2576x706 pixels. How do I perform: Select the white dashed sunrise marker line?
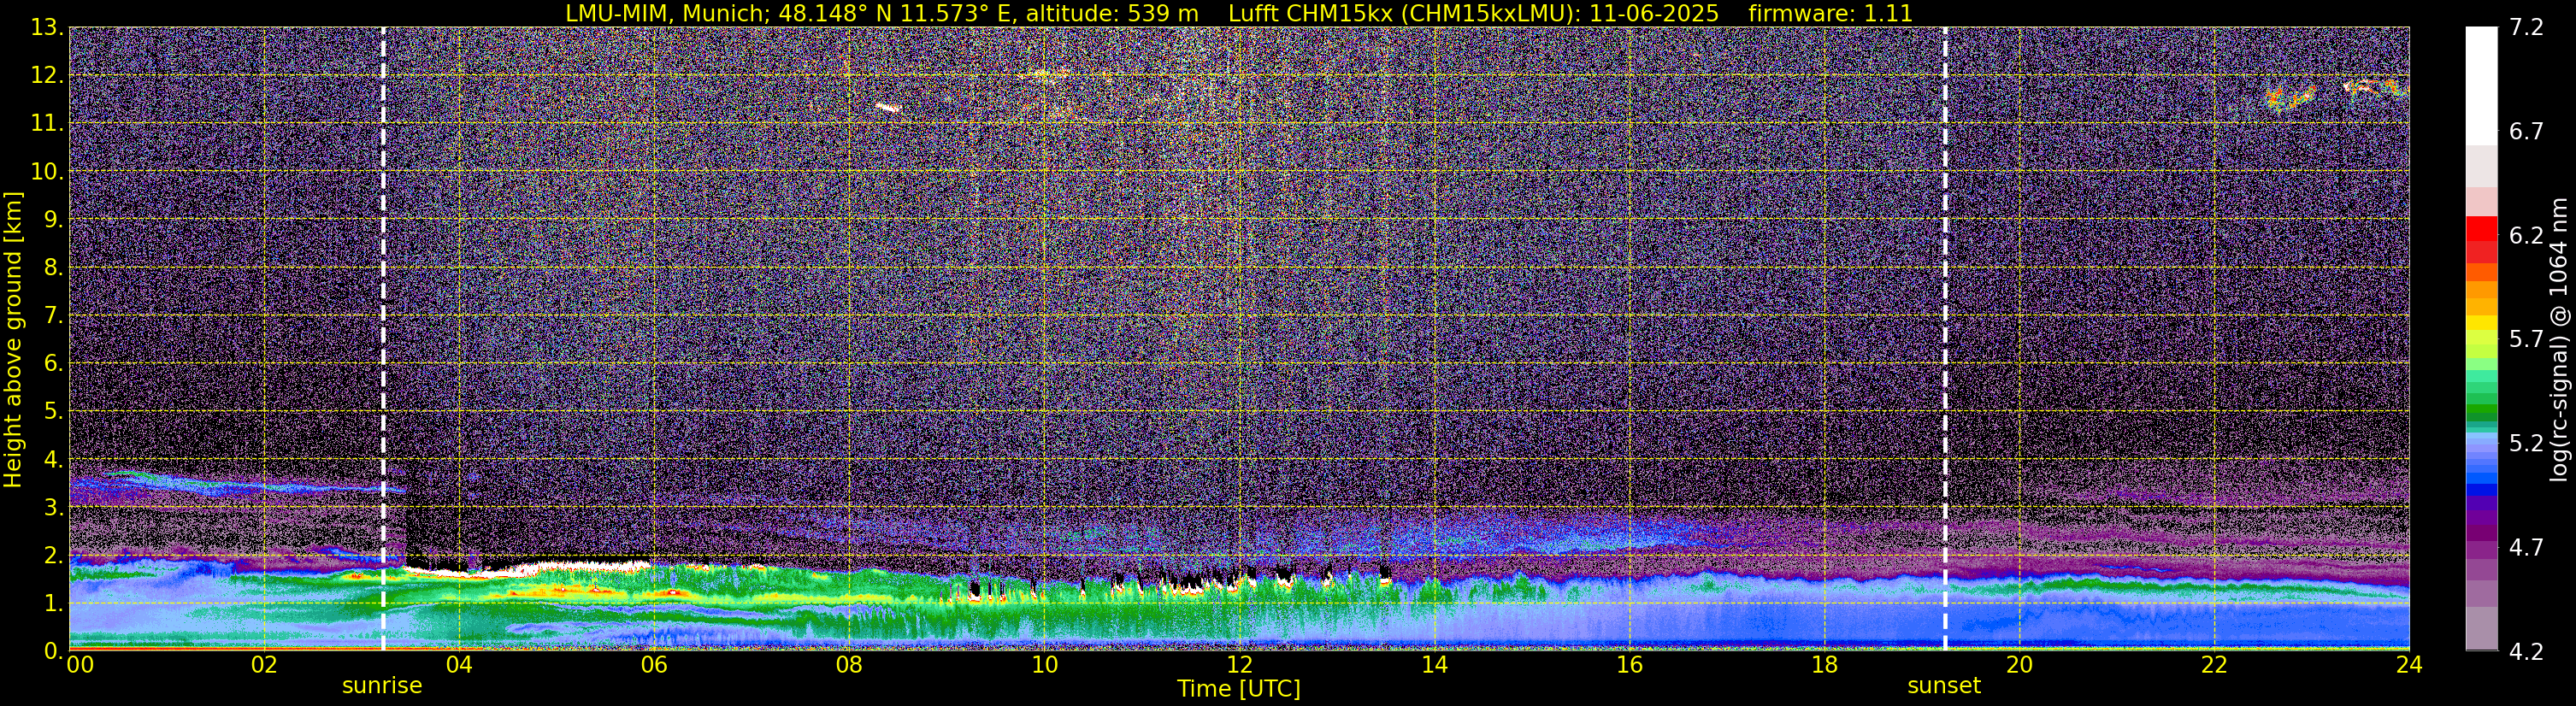point(383,339)
